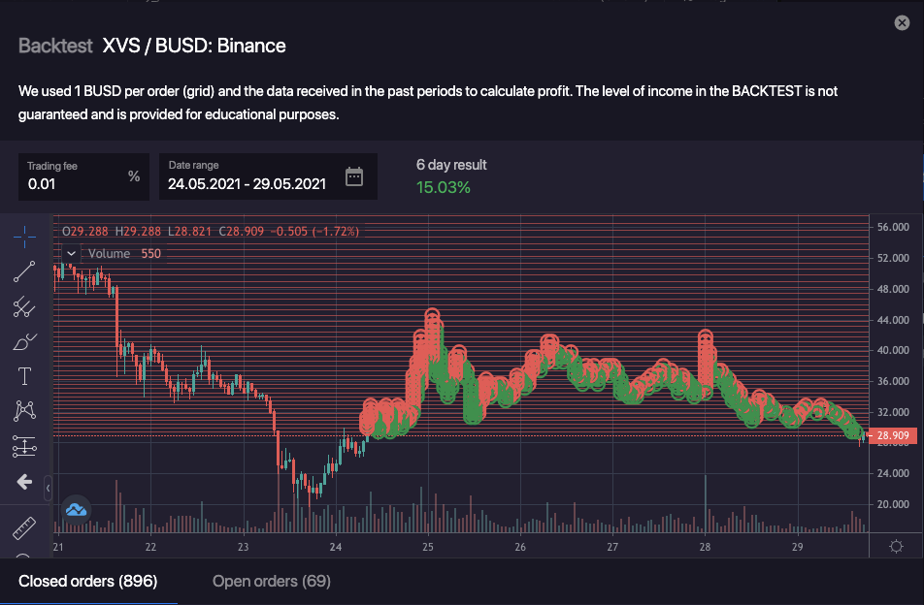
Task: Select the trend line drawing tool
Action: [24, 271]
